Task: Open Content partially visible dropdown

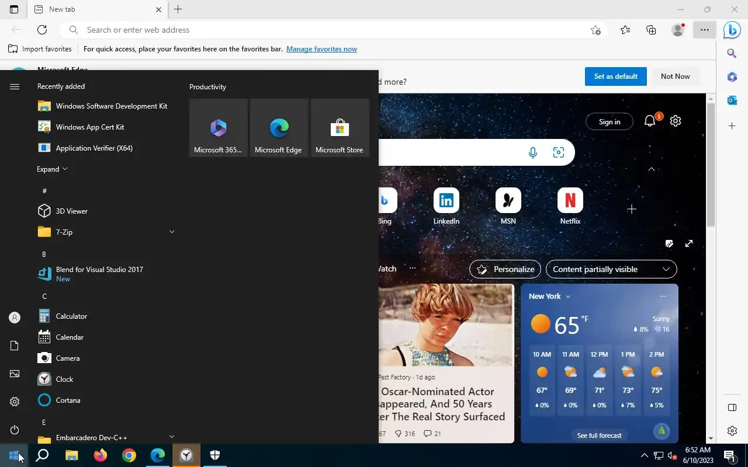Action: tap(611, 269)
